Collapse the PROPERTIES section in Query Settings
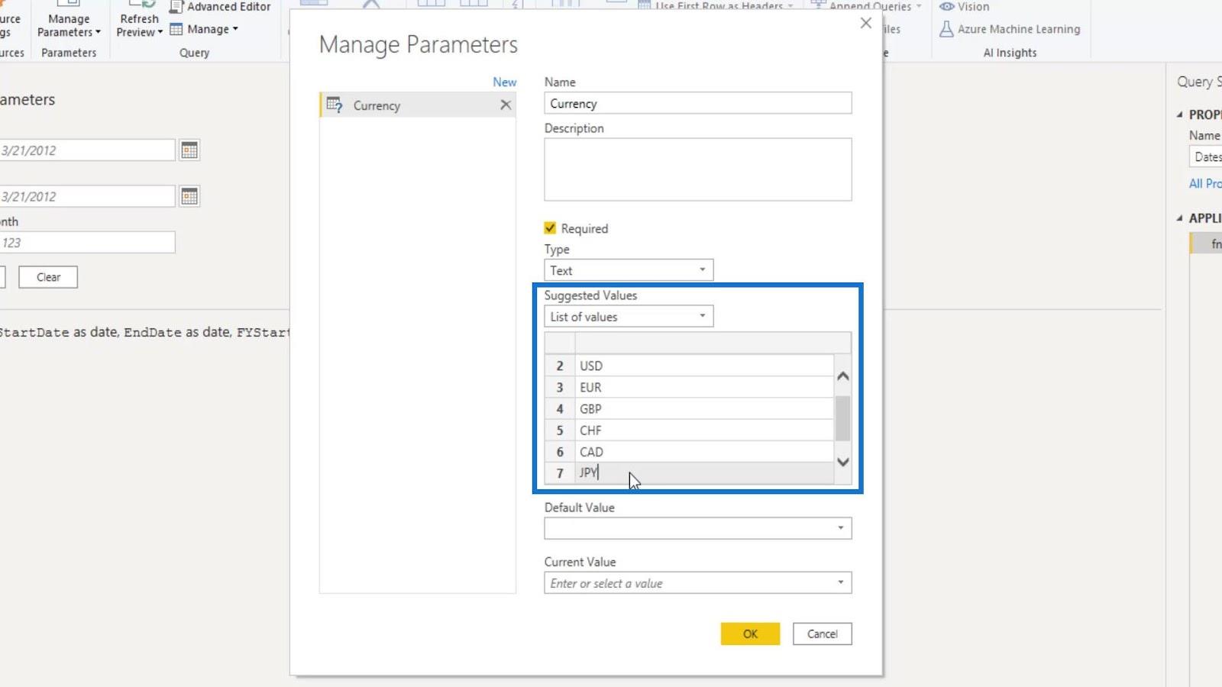 (1180, 114)
